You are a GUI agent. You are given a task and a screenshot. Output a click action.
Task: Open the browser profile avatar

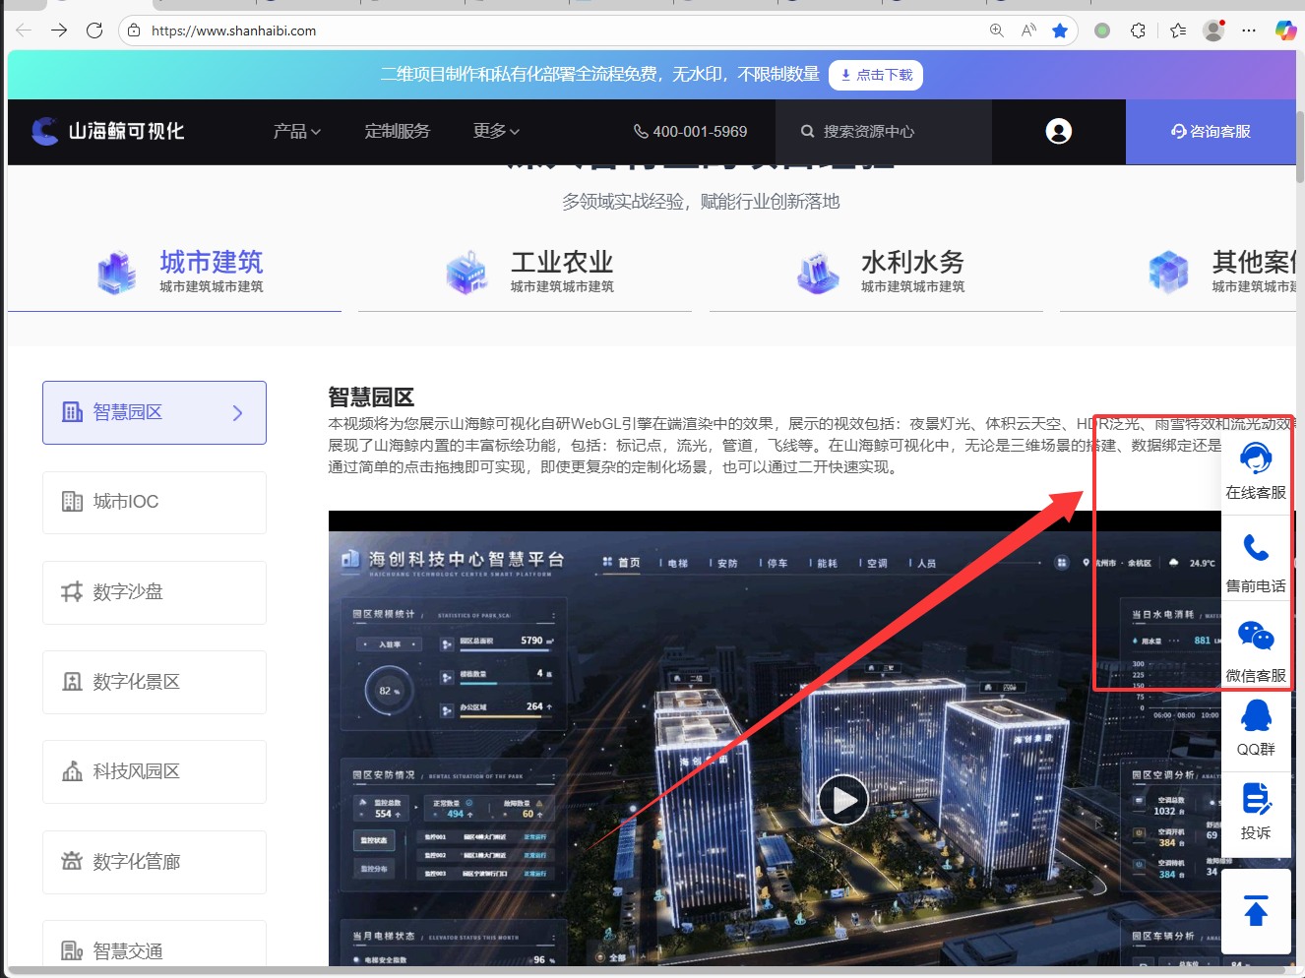point(1214,31)
